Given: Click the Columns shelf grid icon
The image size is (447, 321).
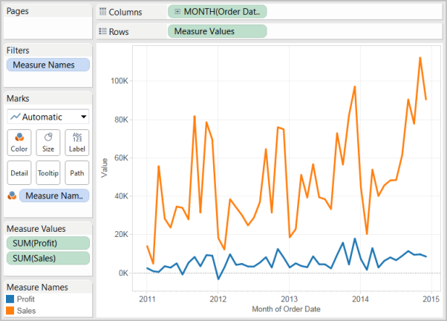Looking at the screenshot, I should pos(102,13).
